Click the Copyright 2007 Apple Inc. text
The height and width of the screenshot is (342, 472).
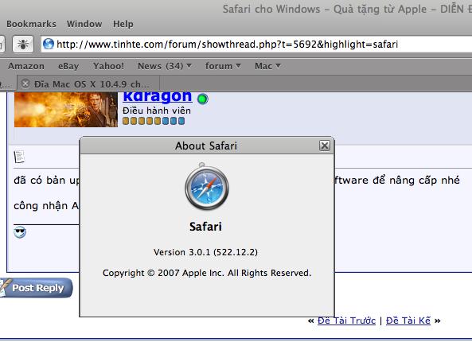pos(207,273)
